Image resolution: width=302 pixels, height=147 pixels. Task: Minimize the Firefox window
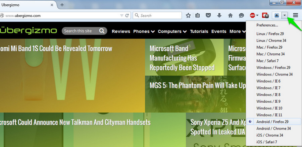273,3
